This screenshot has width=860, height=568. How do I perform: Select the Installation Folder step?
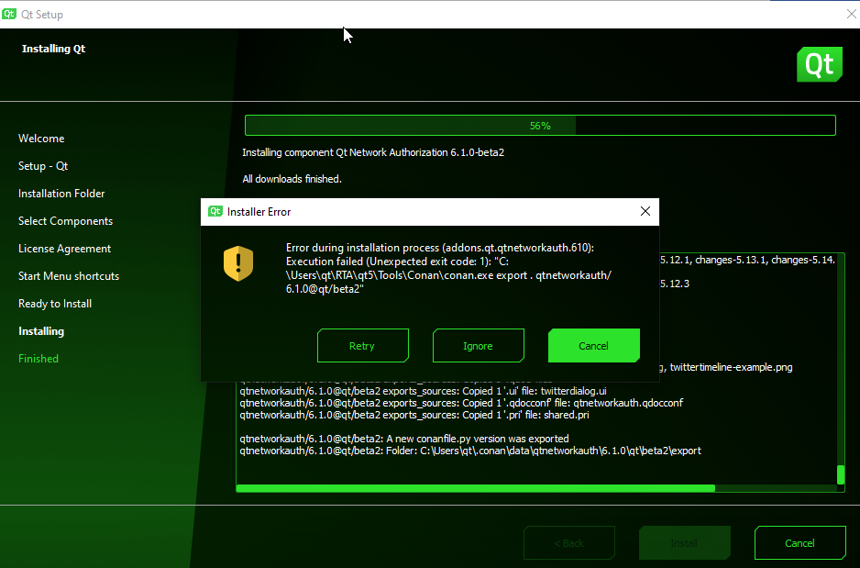[x=61, y=194]
